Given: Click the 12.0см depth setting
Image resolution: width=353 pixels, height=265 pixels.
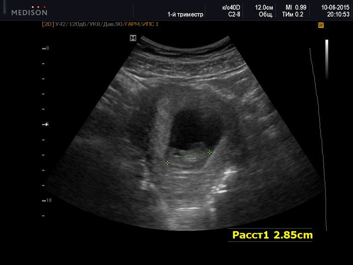Looking at the screenshot, I should [264, 8].
